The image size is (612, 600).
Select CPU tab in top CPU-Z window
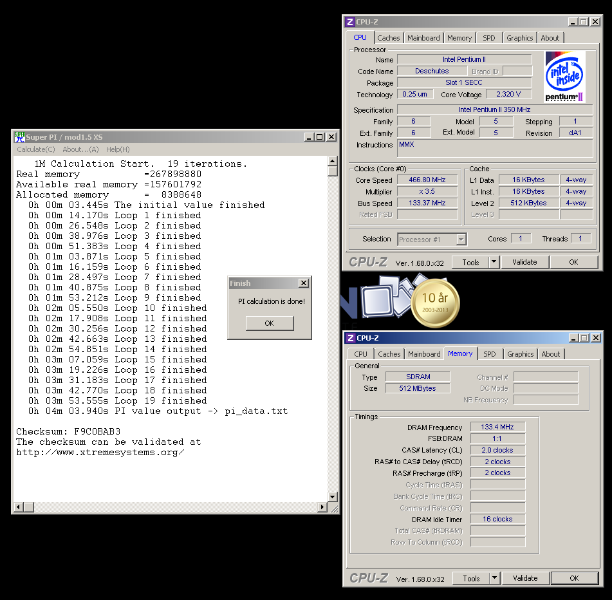tap(360, 37)
